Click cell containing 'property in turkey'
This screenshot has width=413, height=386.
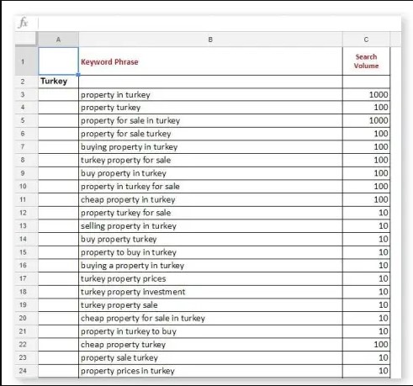210,95
